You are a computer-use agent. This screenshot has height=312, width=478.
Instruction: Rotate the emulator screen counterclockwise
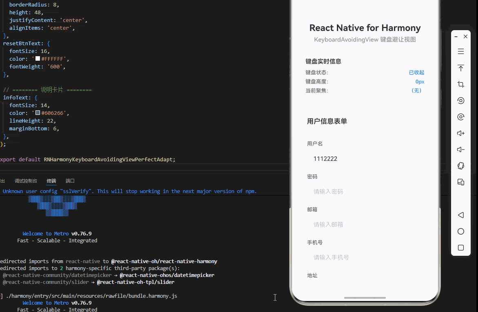click(x=460, y=101)
